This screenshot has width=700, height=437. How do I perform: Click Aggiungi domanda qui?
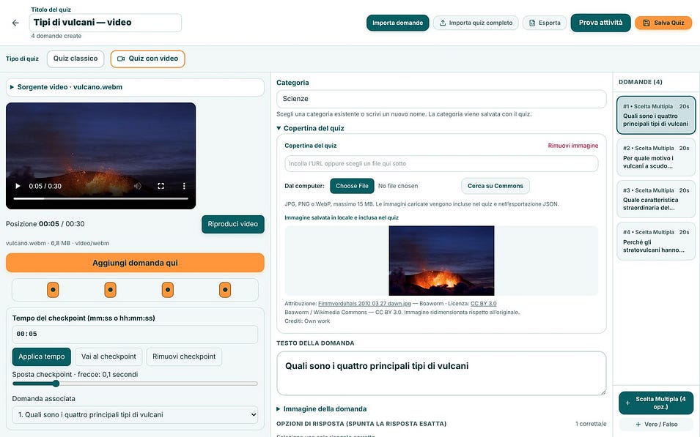pos(135,263)
